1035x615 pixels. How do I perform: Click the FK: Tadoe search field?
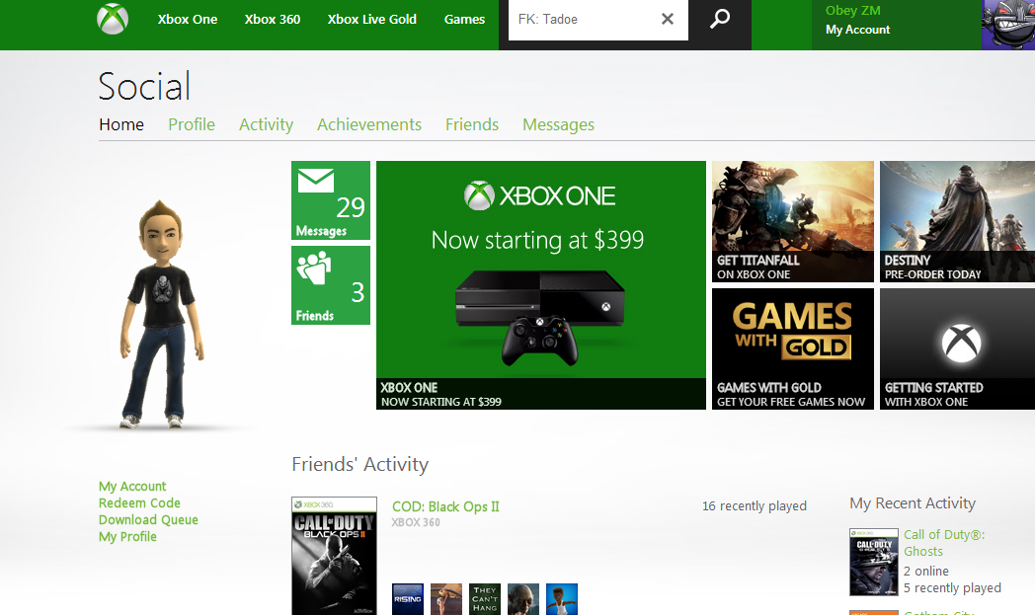click(598, 20)
